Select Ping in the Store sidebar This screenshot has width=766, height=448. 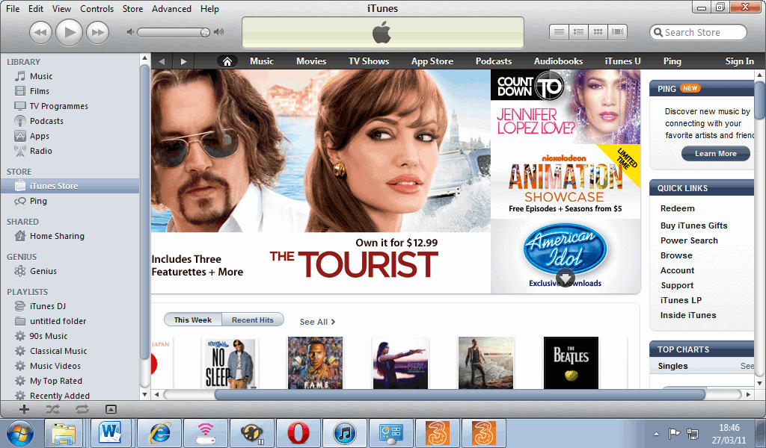pyautogui.click(x=38, y=202)
